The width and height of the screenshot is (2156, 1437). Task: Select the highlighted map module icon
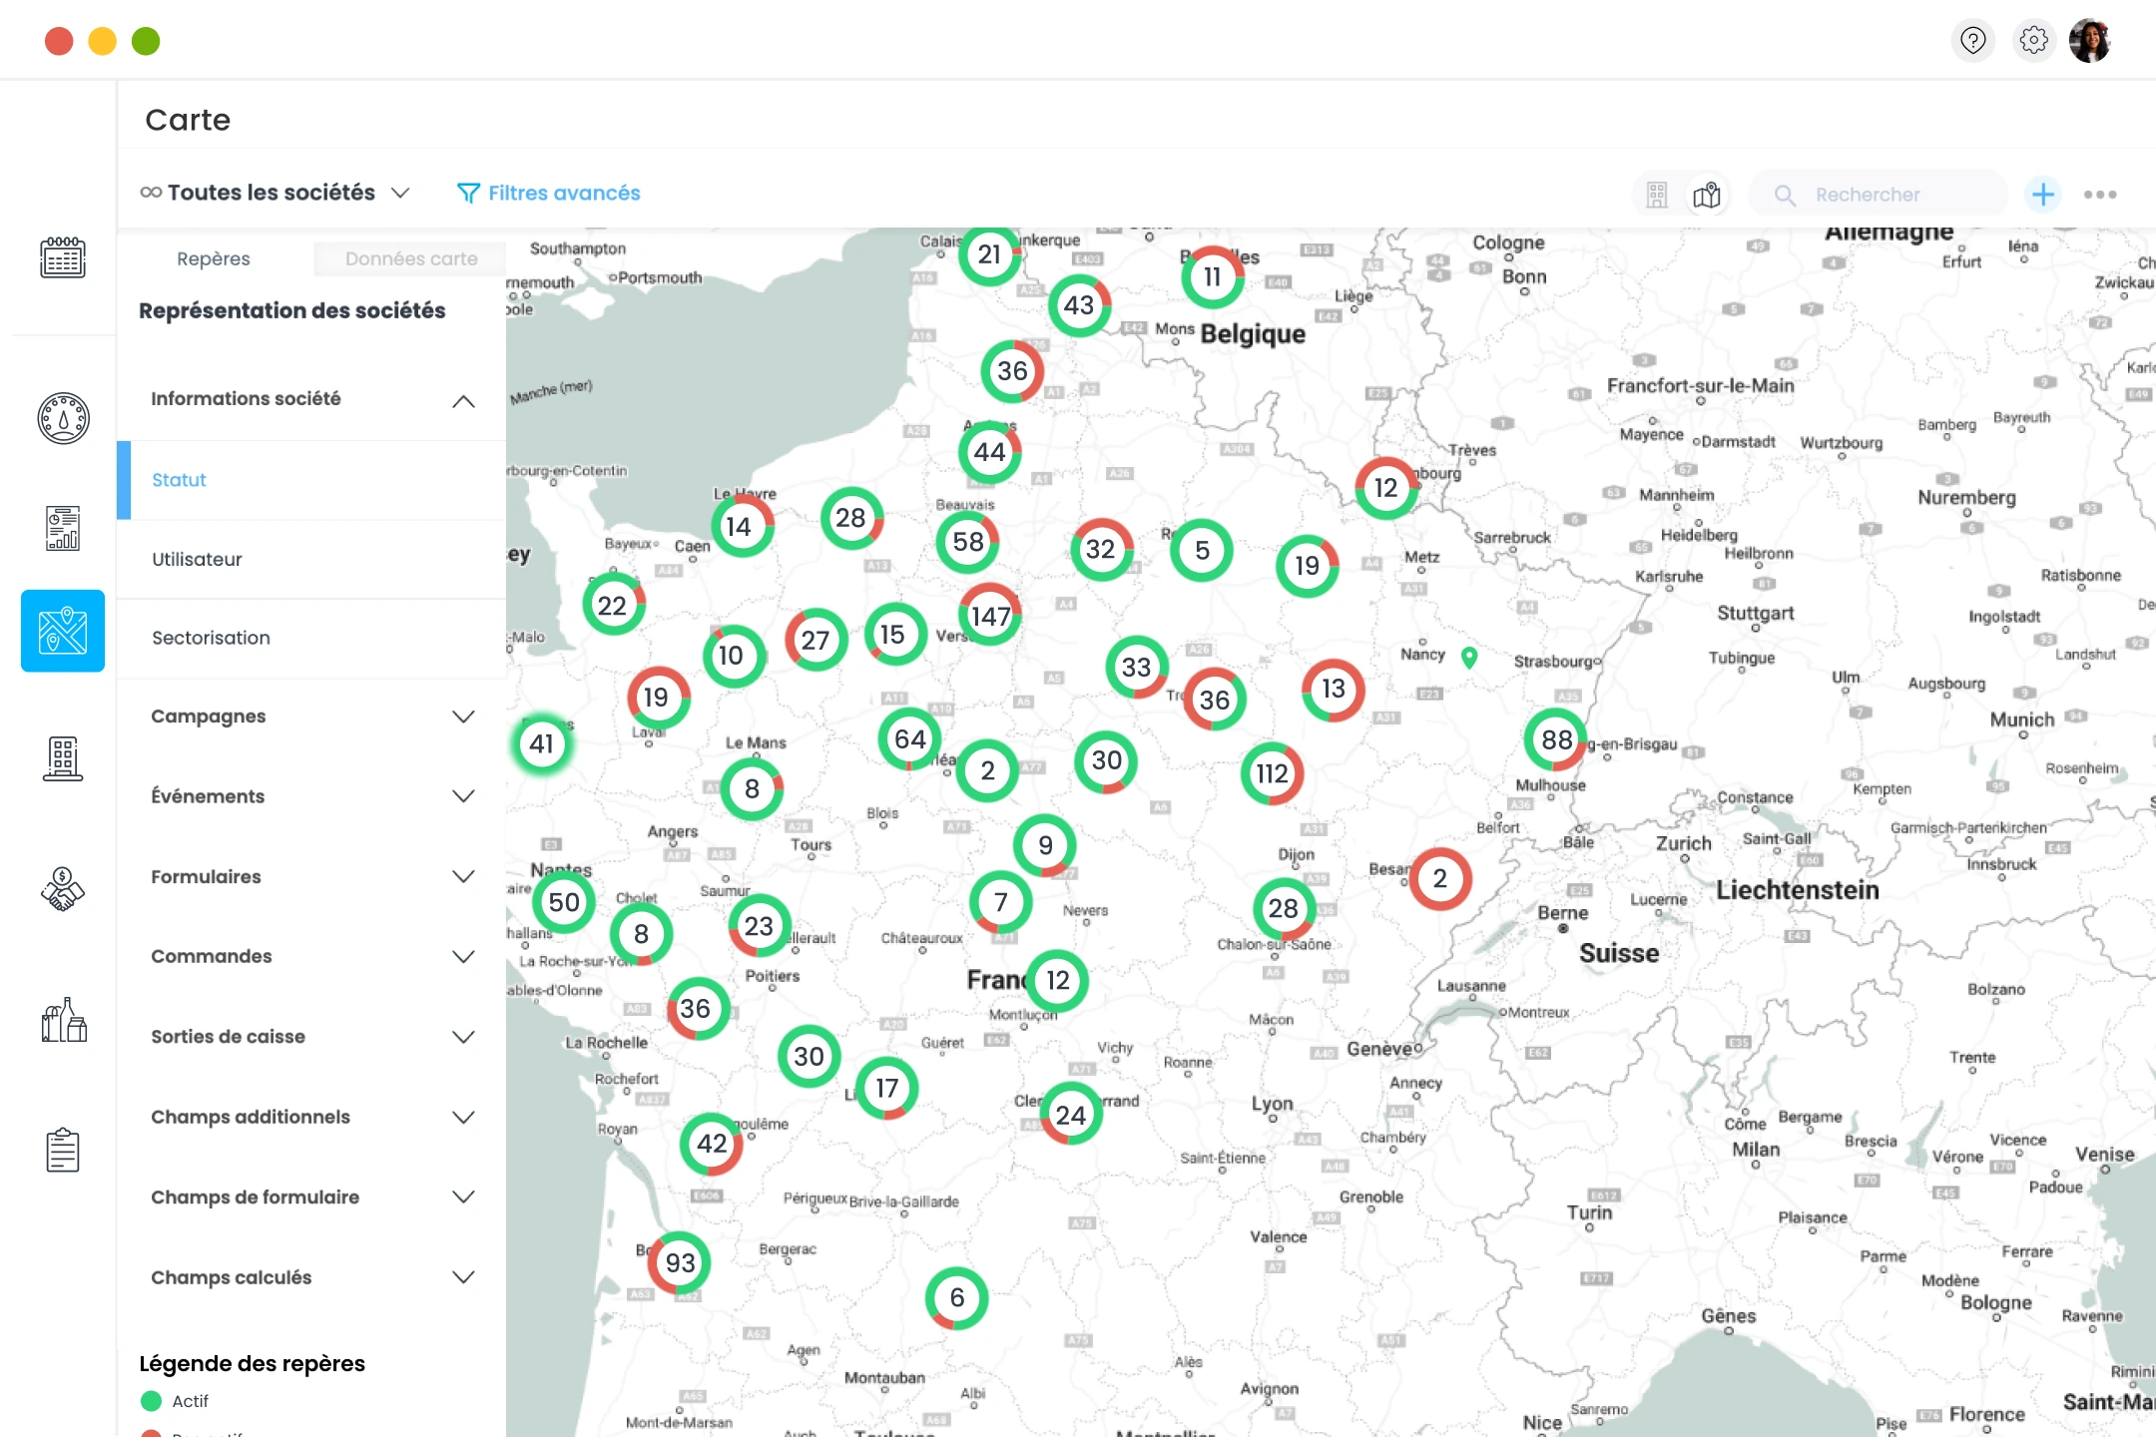[62, 631]
